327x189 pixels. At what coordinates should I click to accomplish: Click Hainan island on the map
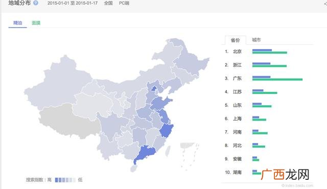click(133, 169)
